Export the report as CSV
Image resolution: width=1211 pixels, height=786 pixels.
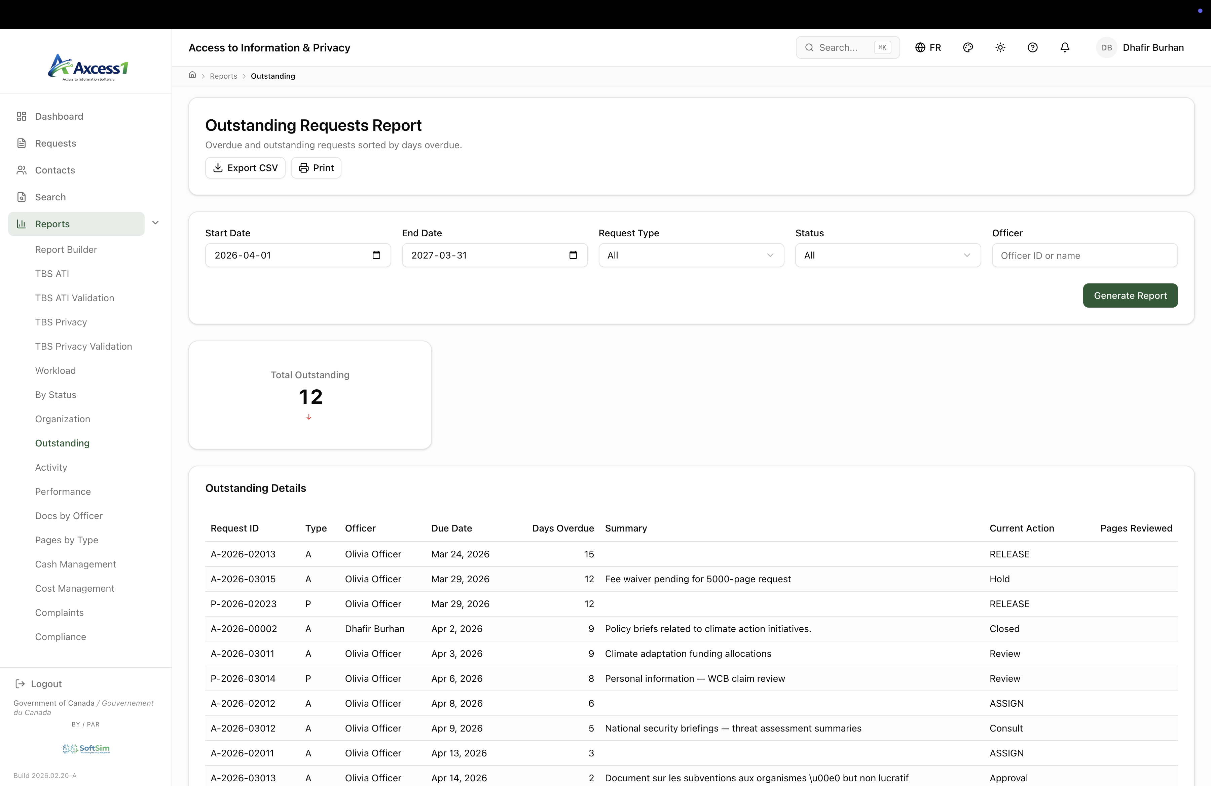pos(245,168)
